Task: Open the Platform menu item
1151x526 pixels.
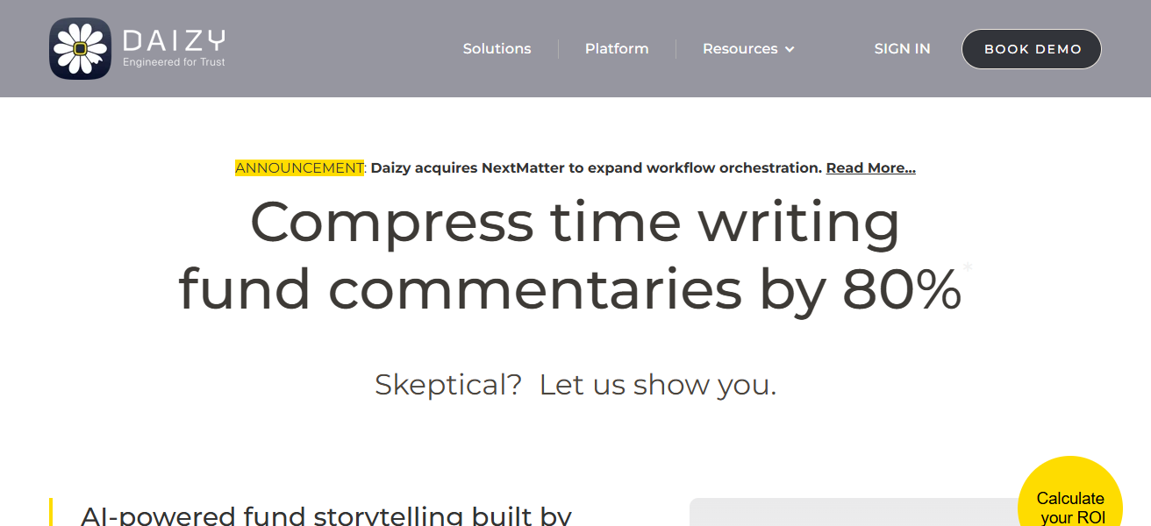Action: click(617, 49)
